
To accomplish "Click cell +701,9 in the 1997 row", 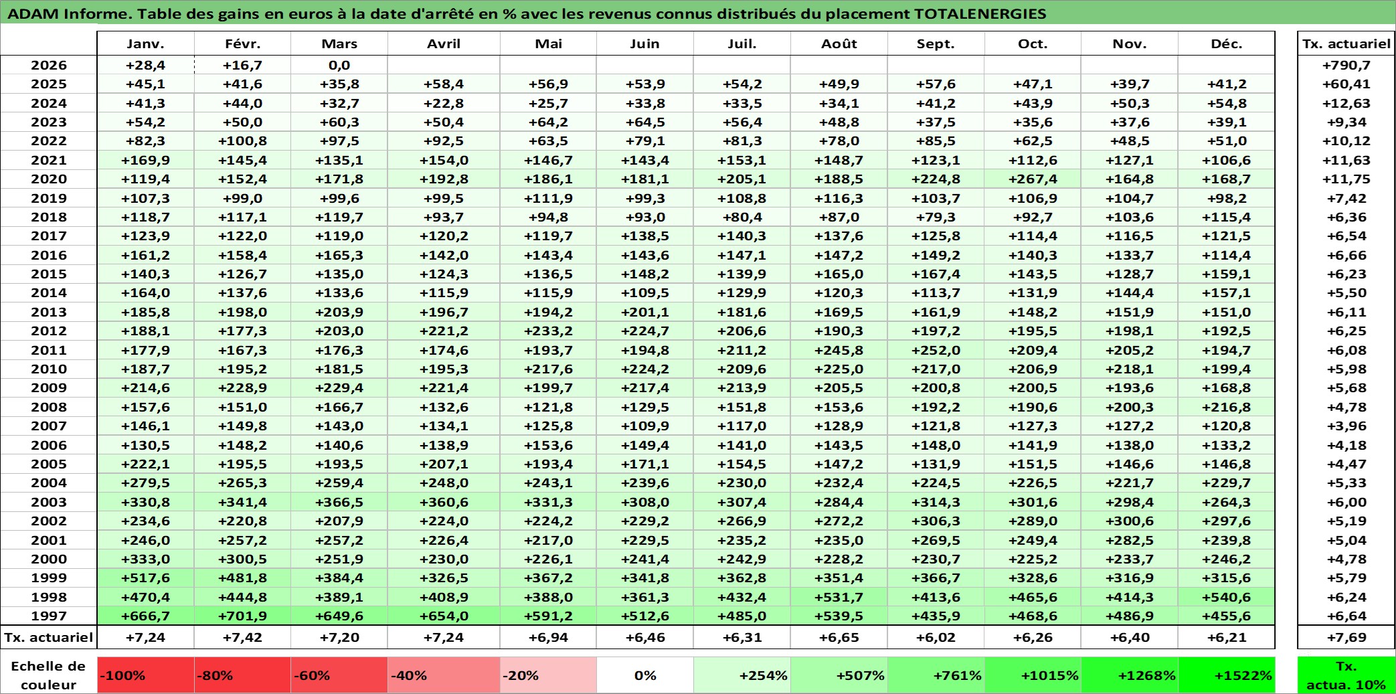I will (x=243, y=616).
